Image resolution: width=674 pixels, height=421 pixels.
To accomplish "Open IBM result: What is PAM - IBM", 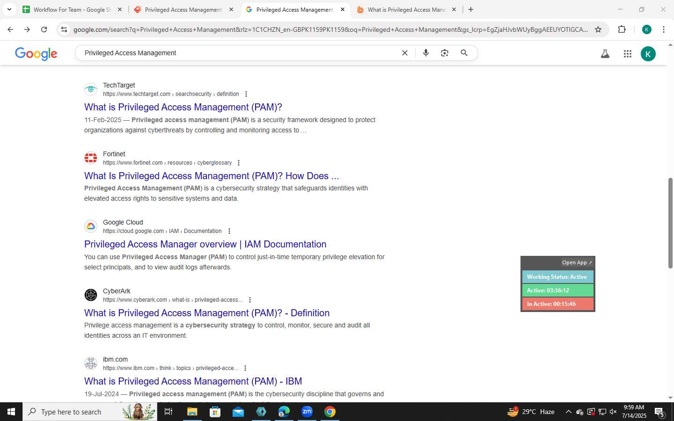I will coord(193,381).
